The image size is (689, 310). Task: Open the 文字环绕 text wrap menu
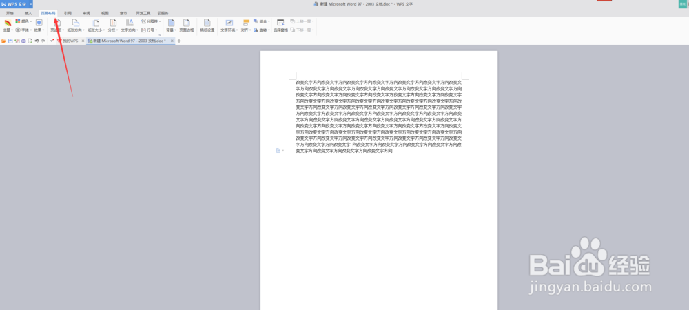coord(229,25)
